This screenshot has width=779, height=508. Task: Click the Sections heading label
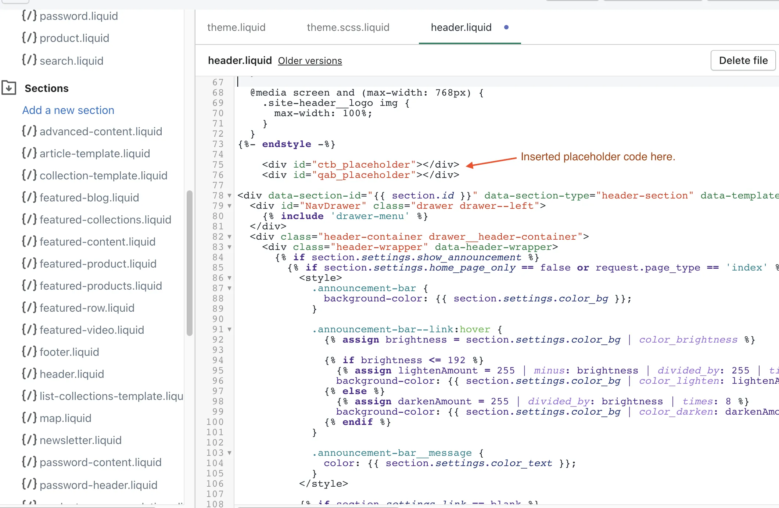coord(47,88)
